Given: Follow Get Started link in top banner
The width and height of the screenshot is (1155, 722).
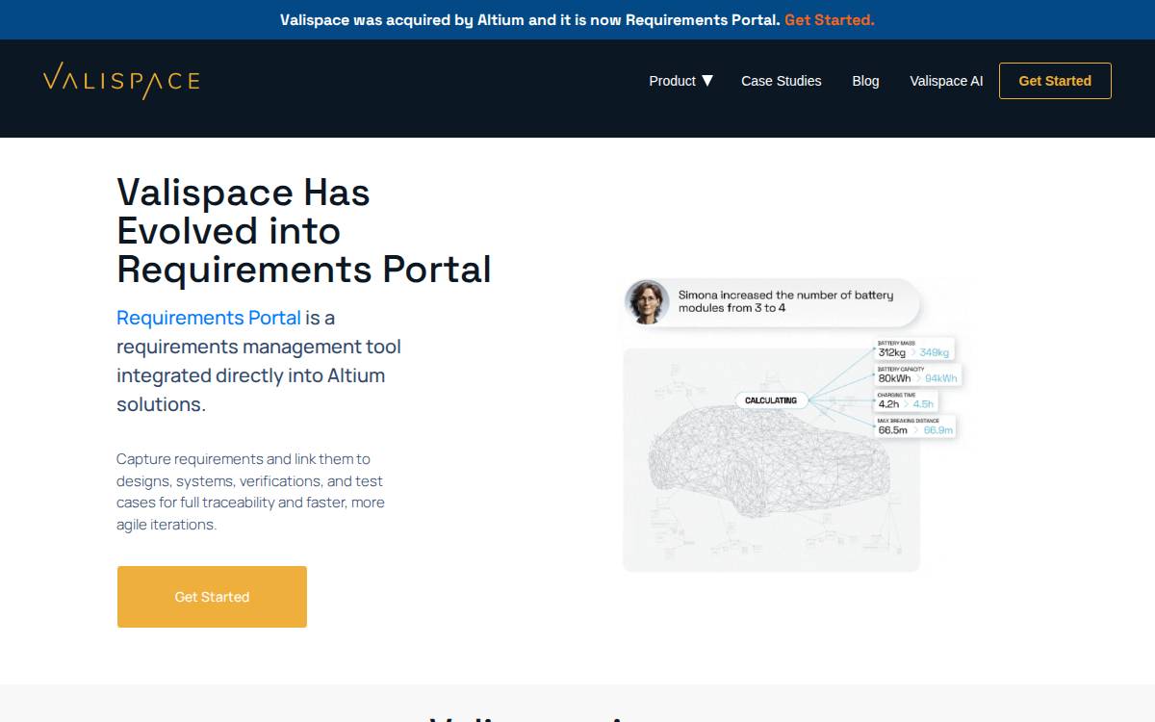Looking at the screenshot, I should click(x=830, y=19).
